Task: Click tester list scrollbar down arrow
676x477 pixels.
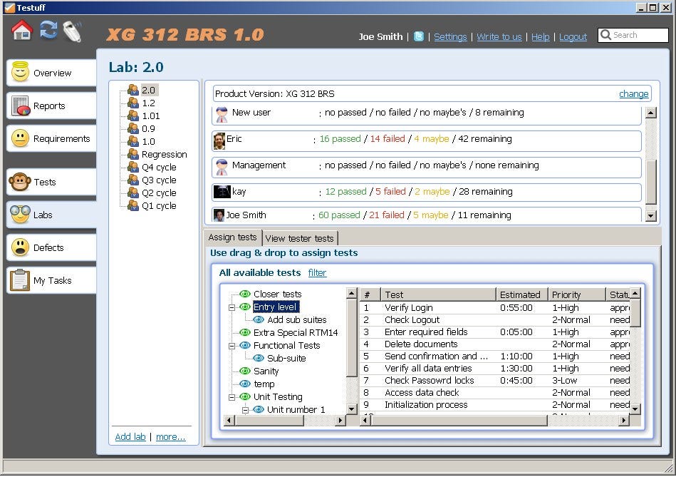Action: [650, 215]
